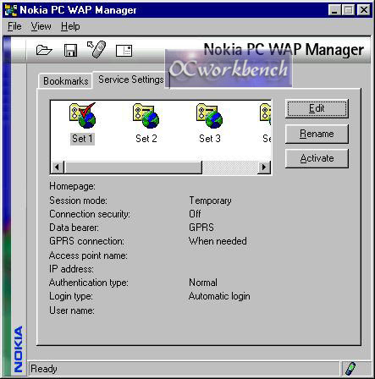Open the Help menu
Viewport: 375px width, 379px height.
tap(70, 26)
